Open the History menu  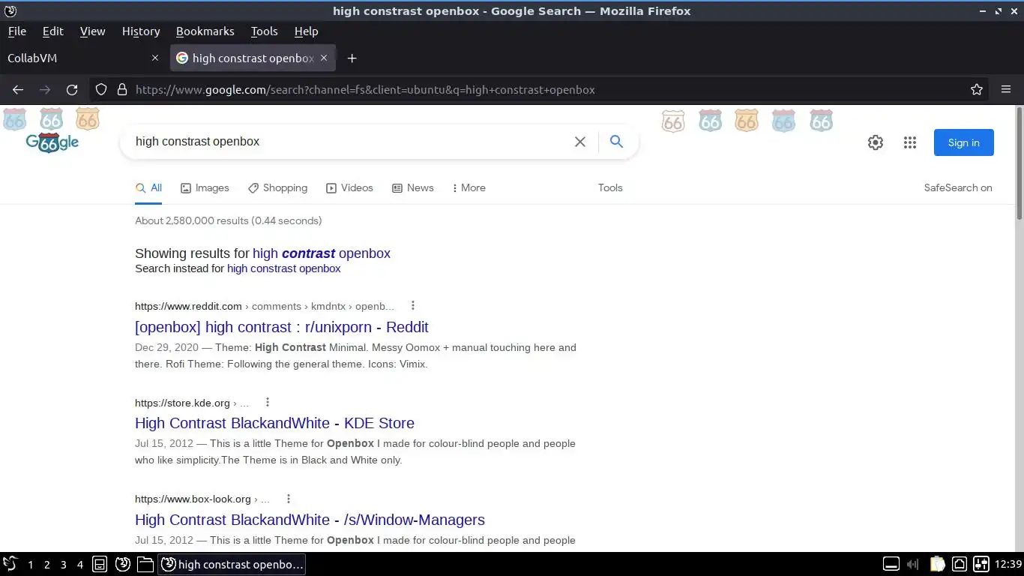pyautogui.click(x=141, y=31)
